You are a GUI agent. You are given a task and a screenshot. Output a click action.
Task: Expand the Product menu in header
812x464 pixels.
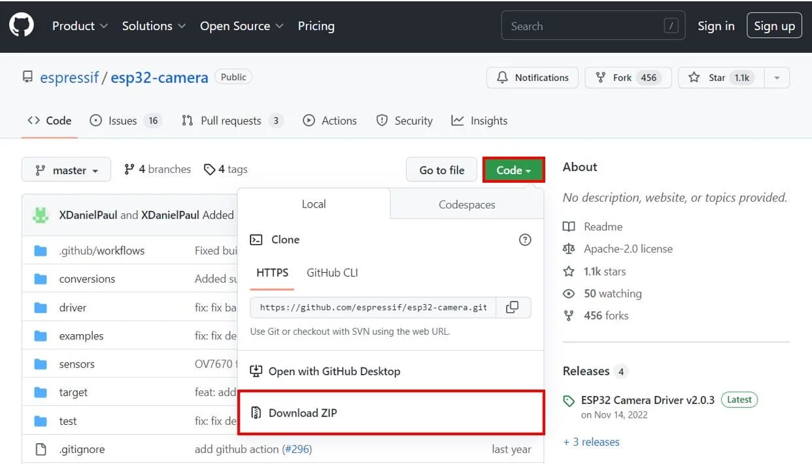(x=80, y=26)
